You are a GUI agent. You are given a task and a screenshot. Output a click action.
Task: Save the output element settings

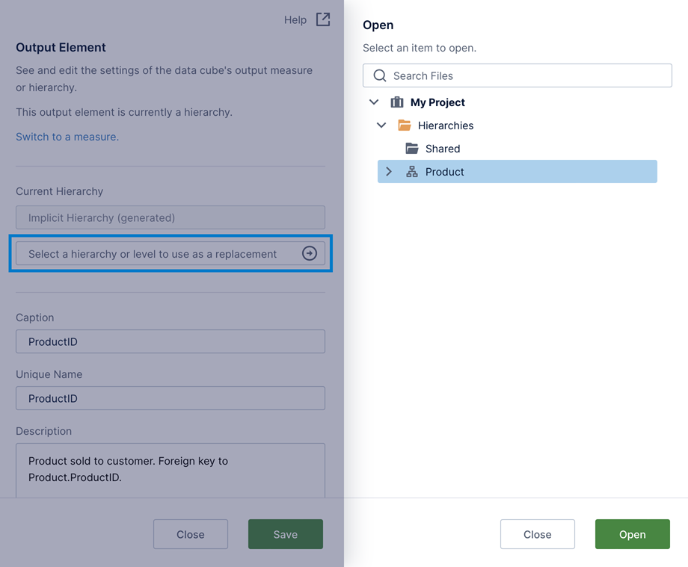pos(285,534)
